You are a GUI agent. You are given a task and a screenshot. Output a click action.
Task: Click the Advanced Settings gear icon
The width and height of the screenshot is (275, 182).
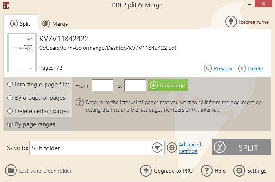pos(172,148)
